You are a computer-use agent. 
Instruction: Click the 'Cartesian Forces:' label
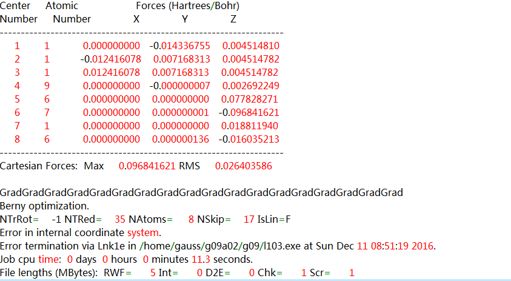tap(39, 166)
